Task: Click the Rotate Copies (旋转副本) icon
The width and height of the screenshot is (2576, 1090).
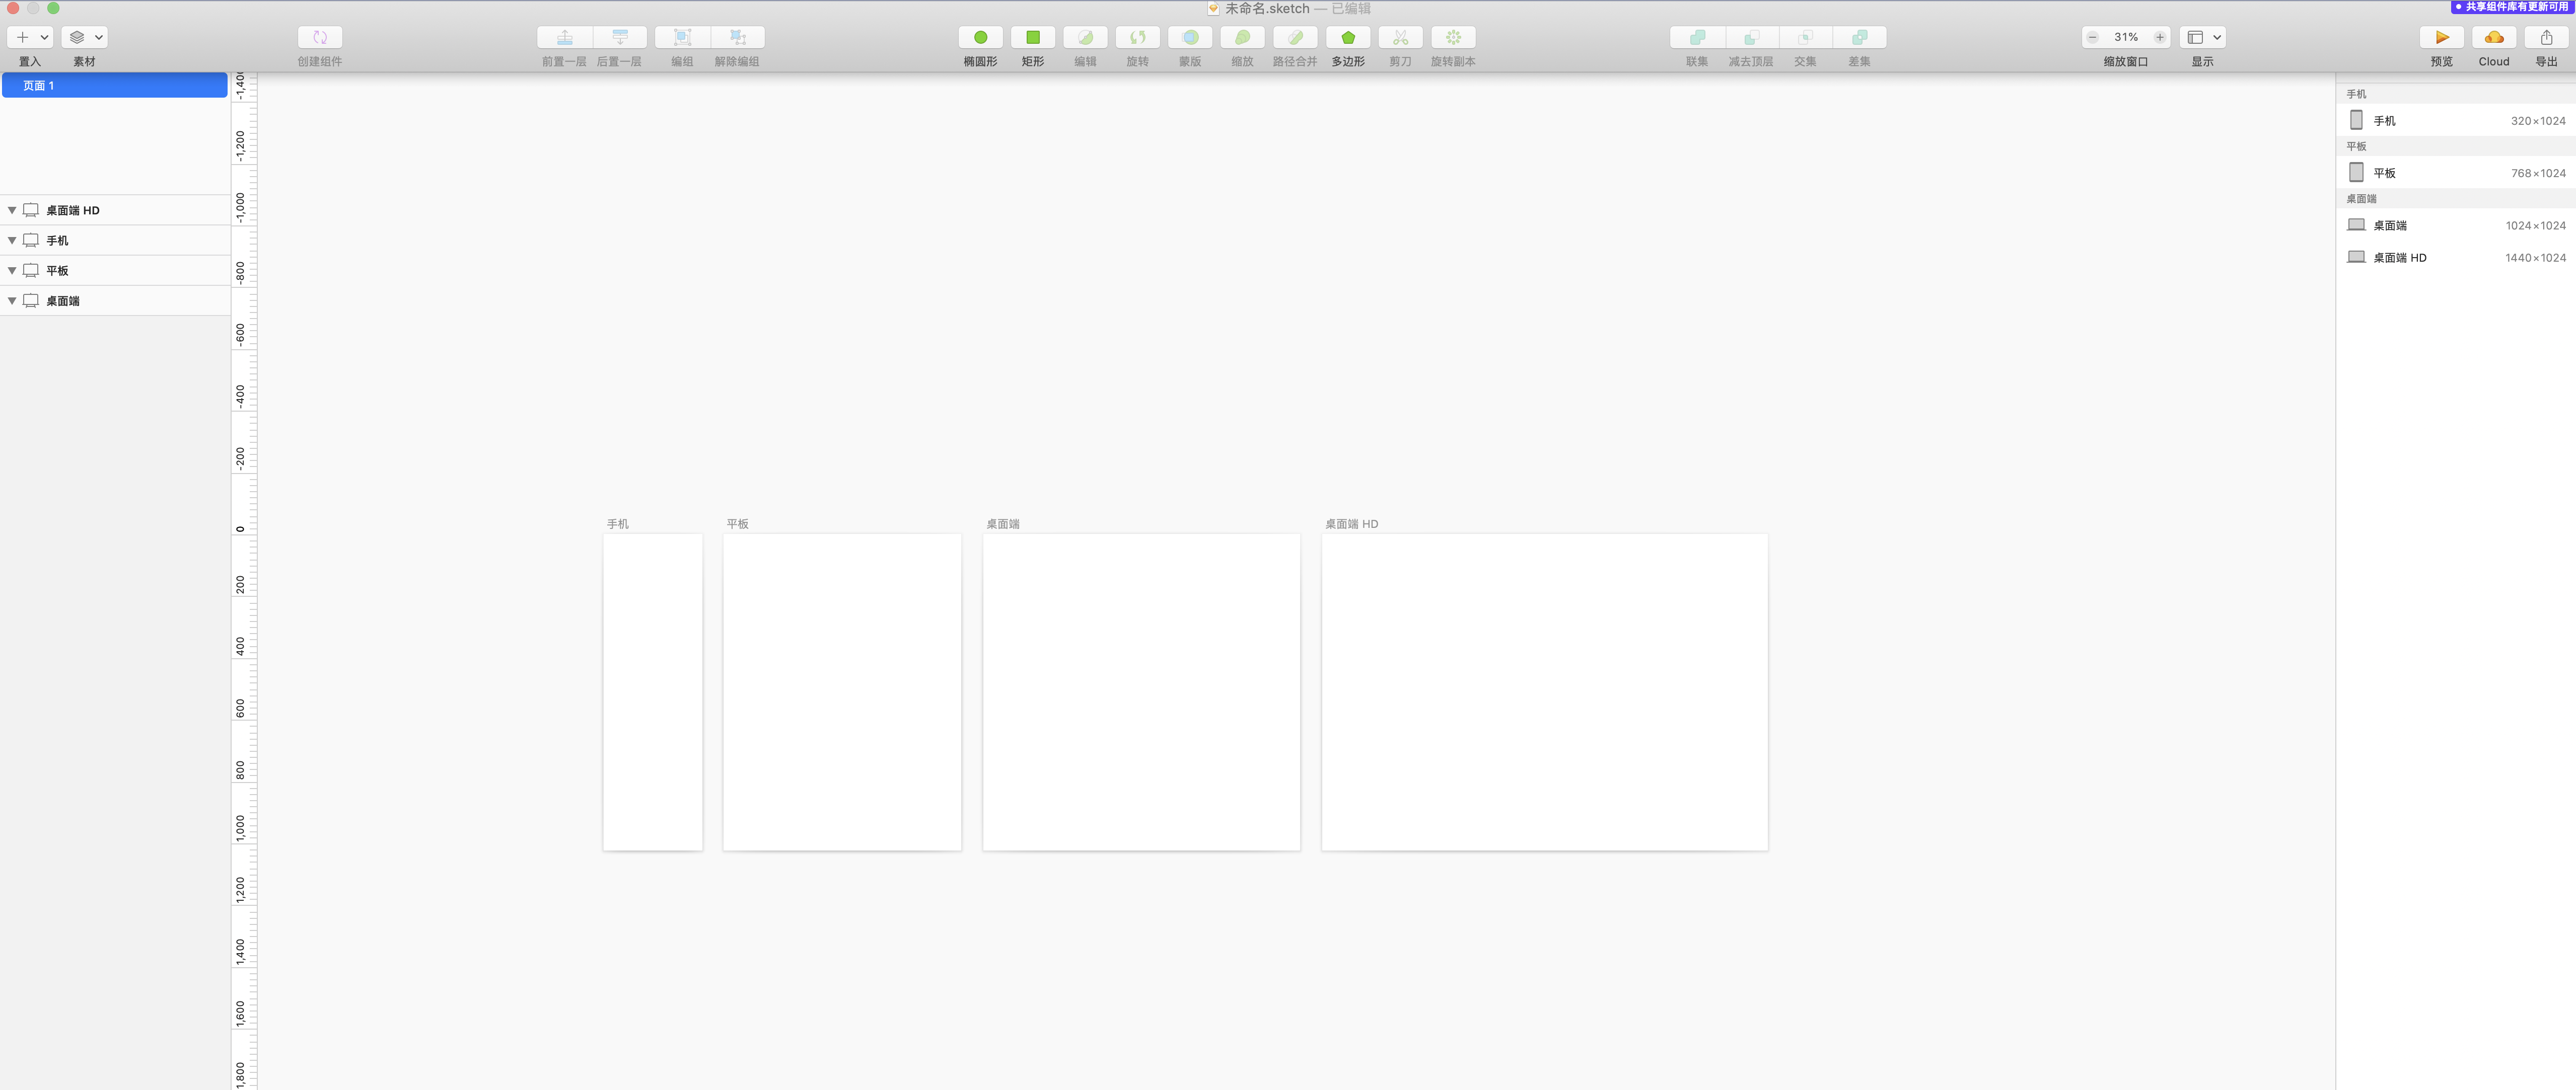Action: pyautogui.click(x=1452, y=38)
